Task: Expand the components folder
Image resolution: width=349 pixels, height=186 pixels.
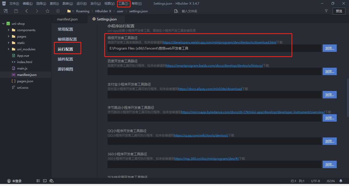Action: [8, 30]
